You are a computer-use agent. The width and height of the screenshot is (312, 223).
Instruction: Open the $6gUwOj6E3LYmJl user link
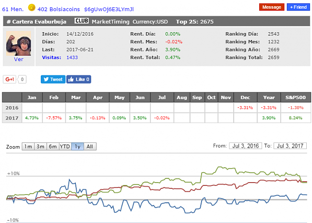coord(109,9)
